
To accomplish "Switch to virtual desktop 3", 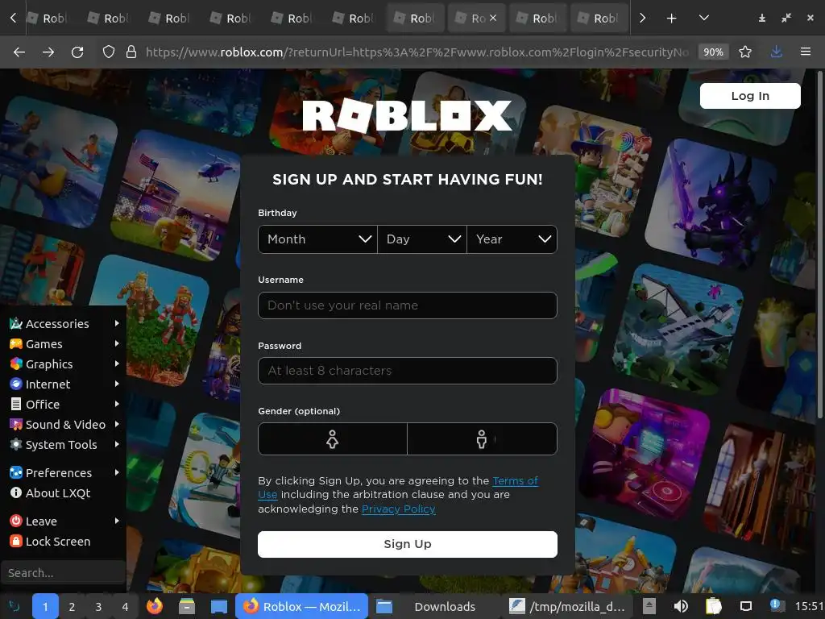I will 98,607.
